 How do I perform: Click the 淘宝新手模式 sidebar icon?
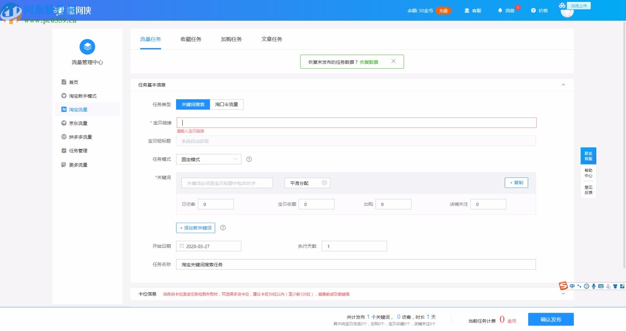pos(64,96)
